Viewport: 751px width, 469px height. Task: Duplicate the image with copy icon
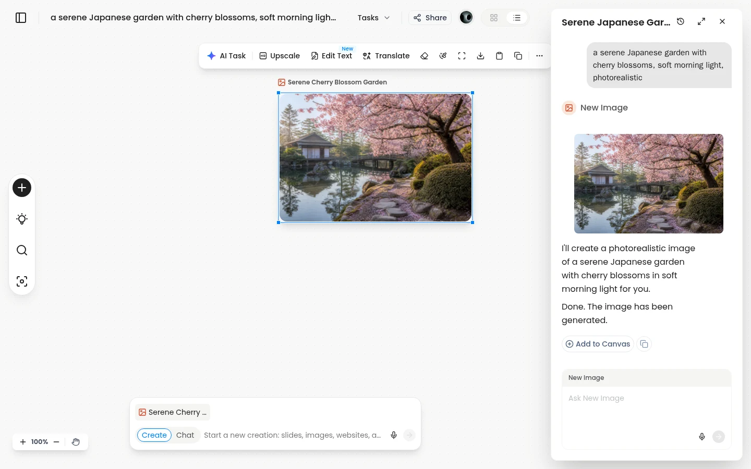[518, 56]
